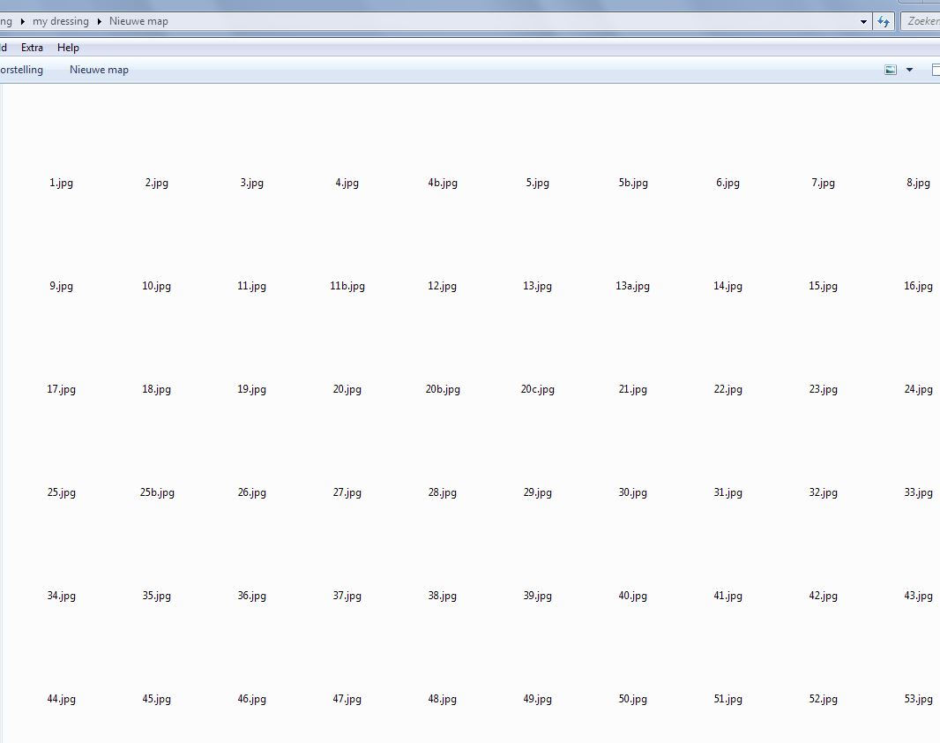
Task: Click the Nieuwe map toolbar button
Action: coord(99,70)
